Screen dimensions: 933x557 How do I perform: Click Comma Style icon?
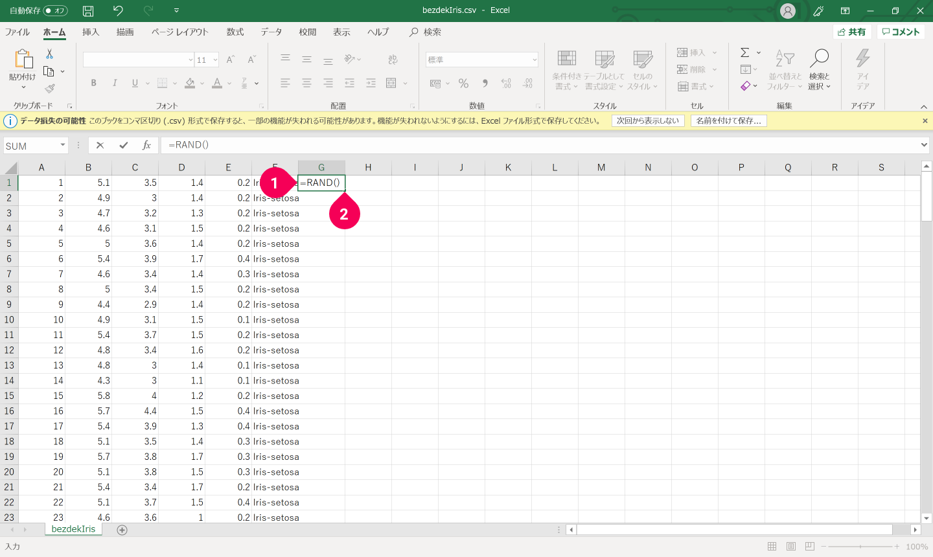[485, 83]
